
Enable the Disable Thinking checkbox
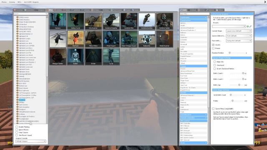[17, 127]
